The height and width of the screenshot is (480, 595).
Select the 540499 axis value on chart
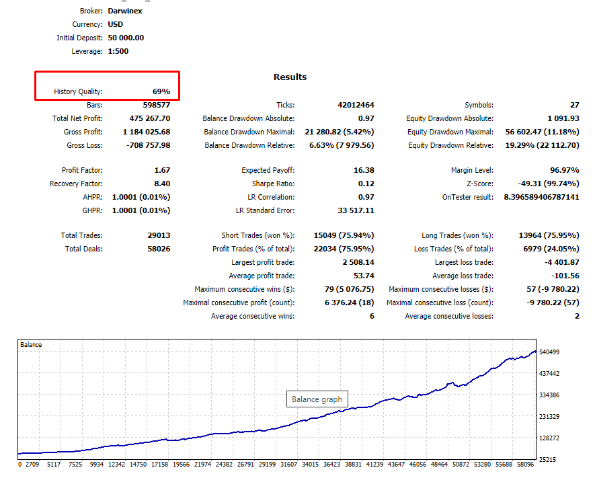tap(549, 352)
